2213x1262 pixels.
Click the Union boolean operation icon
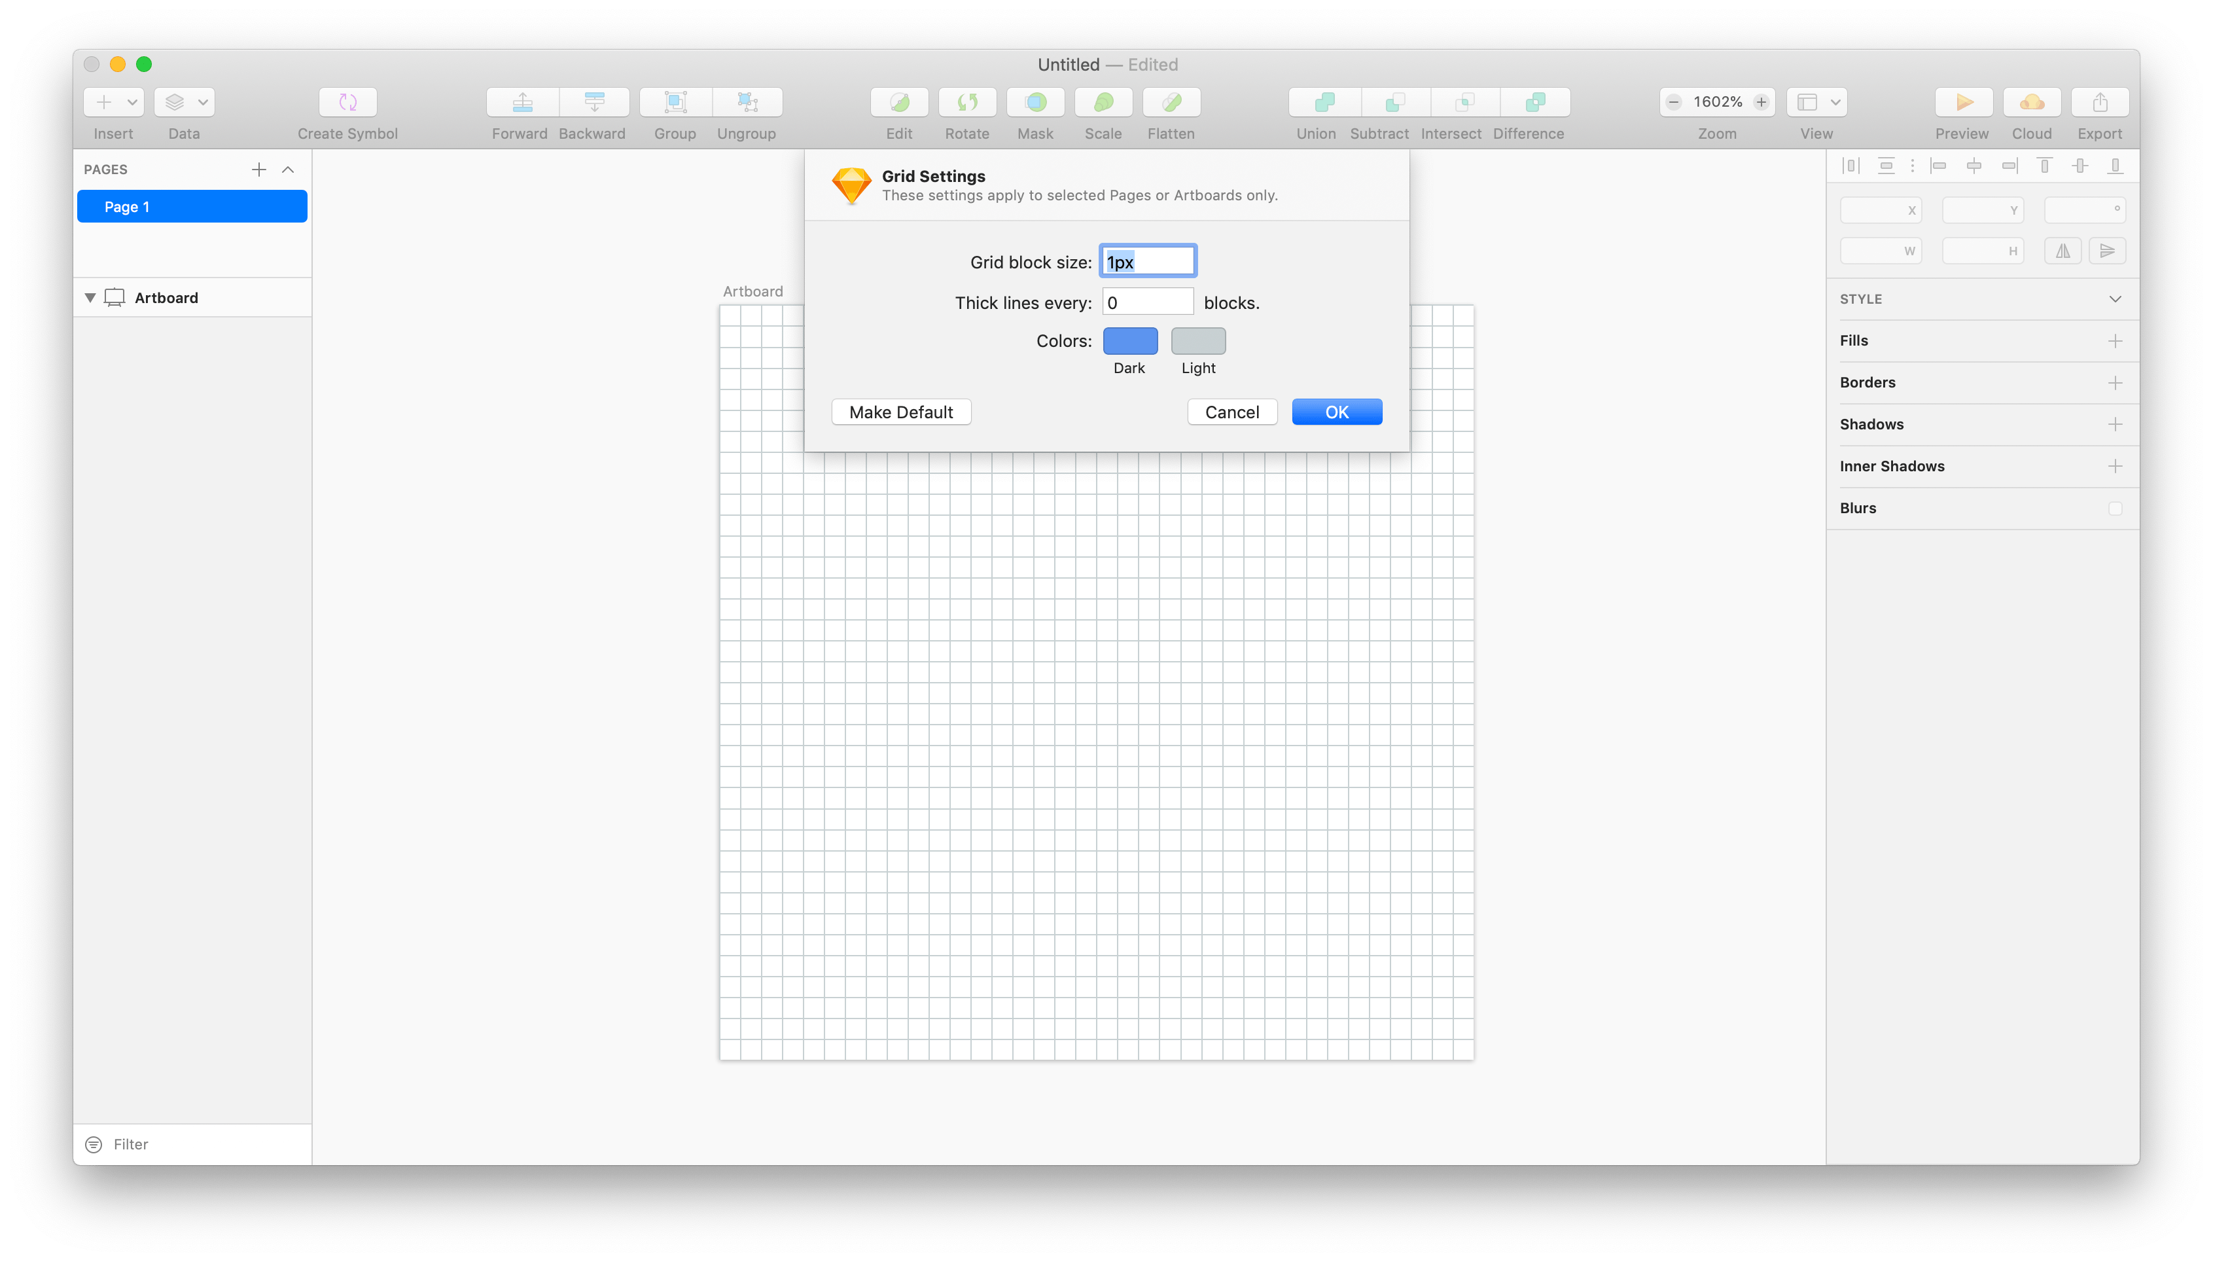(1324, 102)
